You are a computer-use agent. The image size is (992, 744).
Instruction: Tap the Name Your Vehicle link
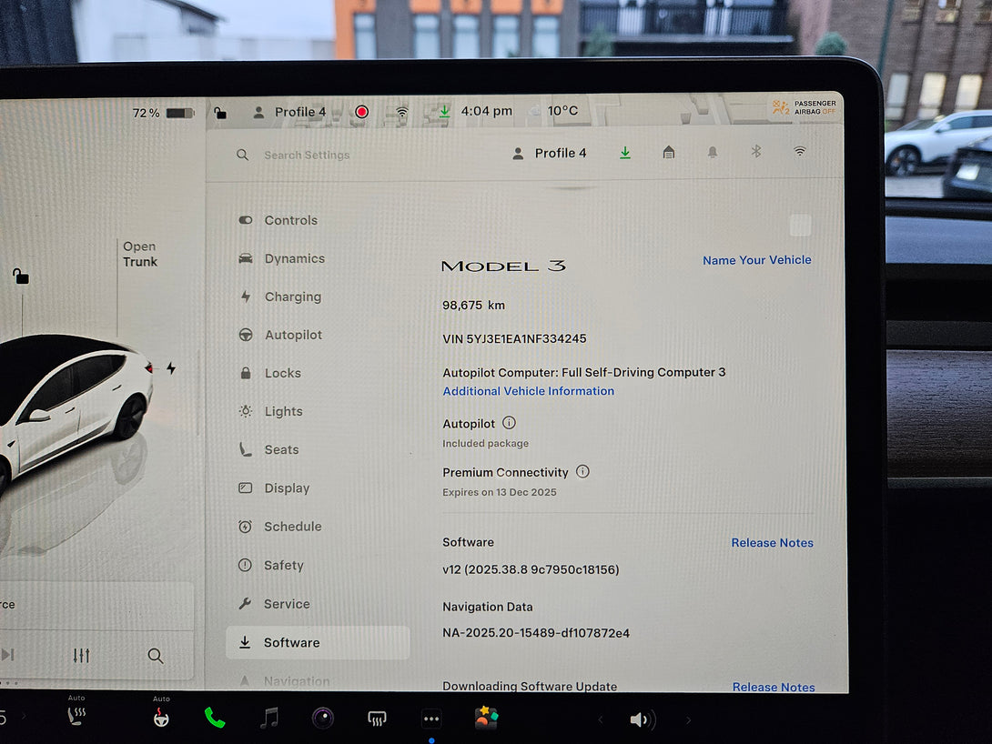[756, 260]
